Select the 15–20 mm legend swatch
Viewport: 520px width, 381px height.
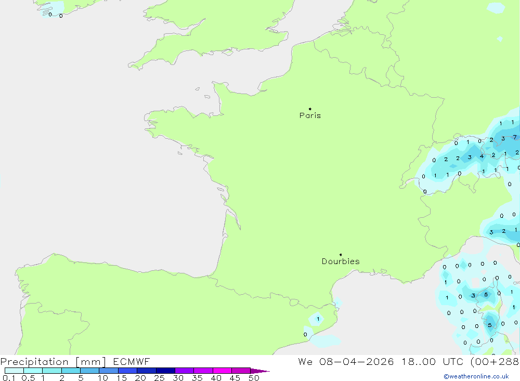point(128,371)
